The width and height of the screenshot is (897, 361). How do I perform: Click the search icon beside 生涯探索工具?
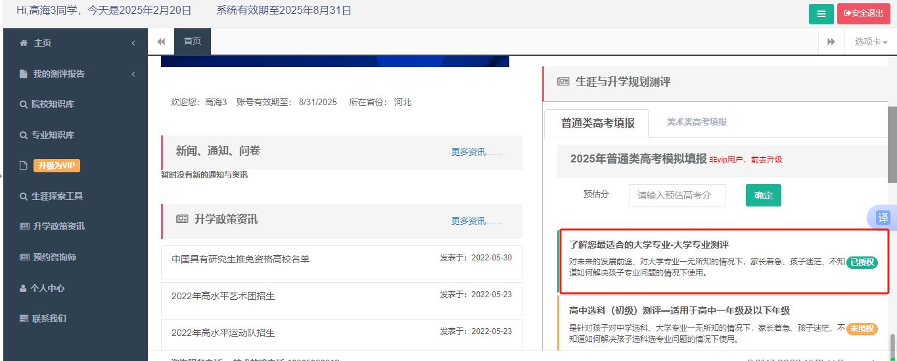24,197
